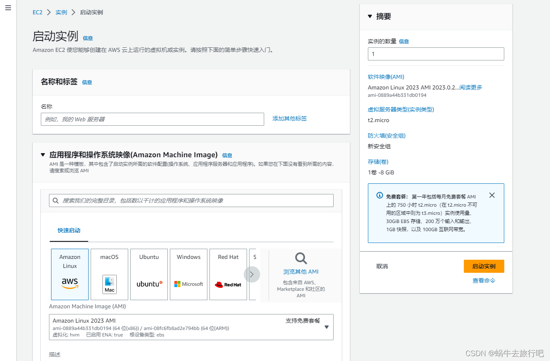This screenshot has width=550, height=361.
Task: Open 防火墙(安全组) summary link
Action: [x=387, y=136]
